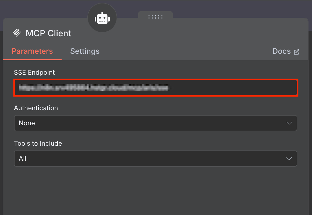Image resolution: width=312 pixels, height=215 pixels.
Task: Select the grip dots handle at the top
Action: (x=155, y=17)
